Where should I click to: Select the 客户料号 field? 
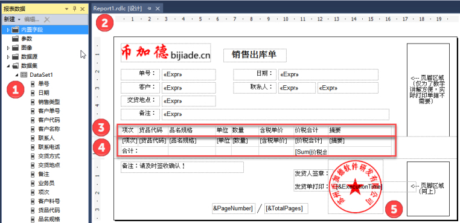[49, 201]
